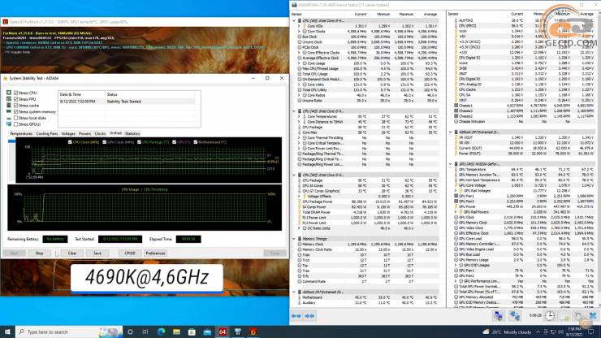The image size is (601, 338).
Task: Open the notification center icon
Action: click(591, 331)
